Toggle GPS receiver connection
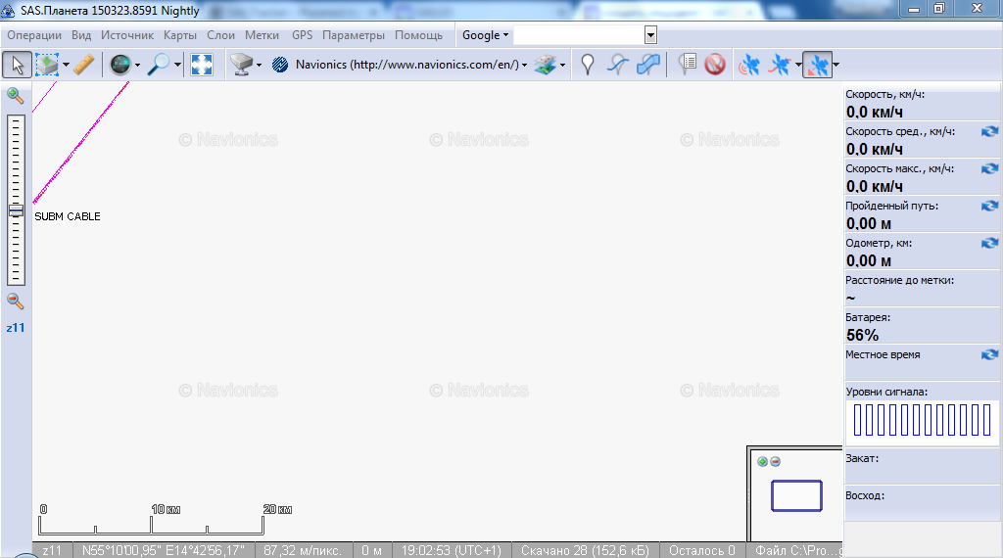Image resolution: width=1003 pixels, height=558 pixels. [x=748, y=65]
